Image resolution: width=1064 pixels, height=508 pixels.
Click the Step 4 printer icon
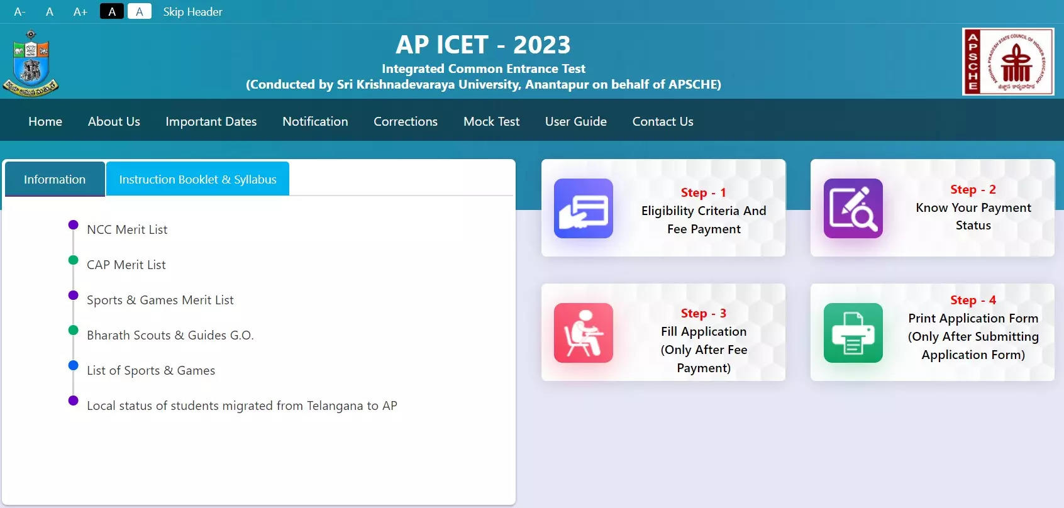853,333
